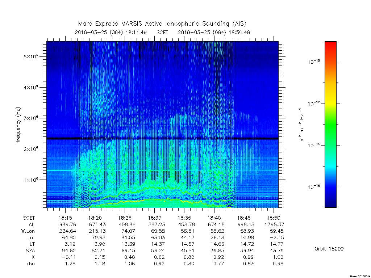Click the SZA row label

coord(30,250)
